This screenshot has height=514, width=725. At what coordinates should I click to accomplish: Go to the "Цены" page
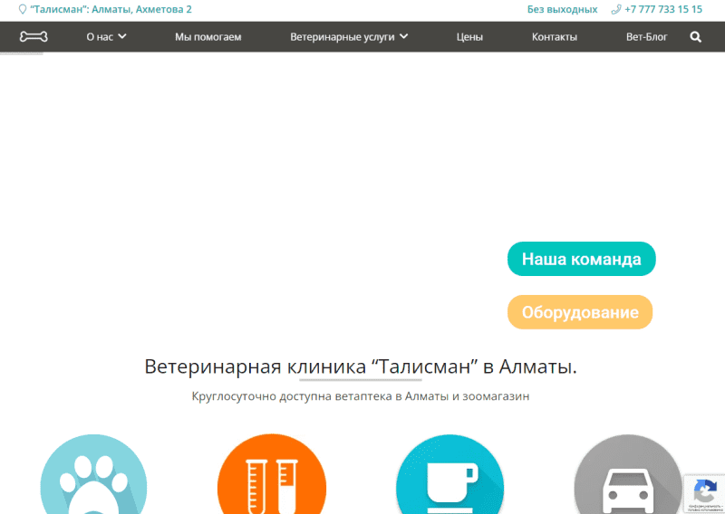click(469, 37)
